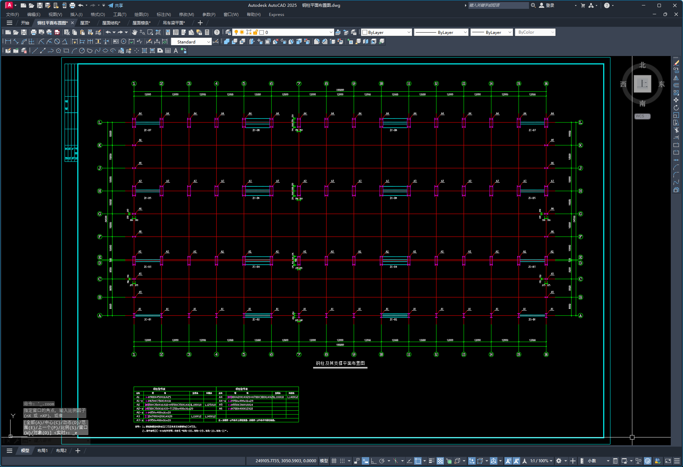Viewport: 683px width, 467px height.
Task: Open the Layer Properties manager icon
Action: (228, 32)
